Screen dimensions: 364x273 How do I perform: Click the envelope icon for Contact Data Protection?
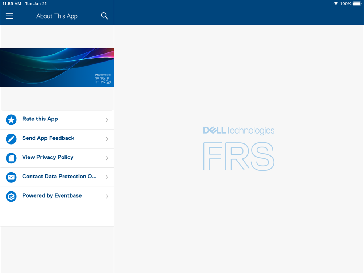pos(11,177)
